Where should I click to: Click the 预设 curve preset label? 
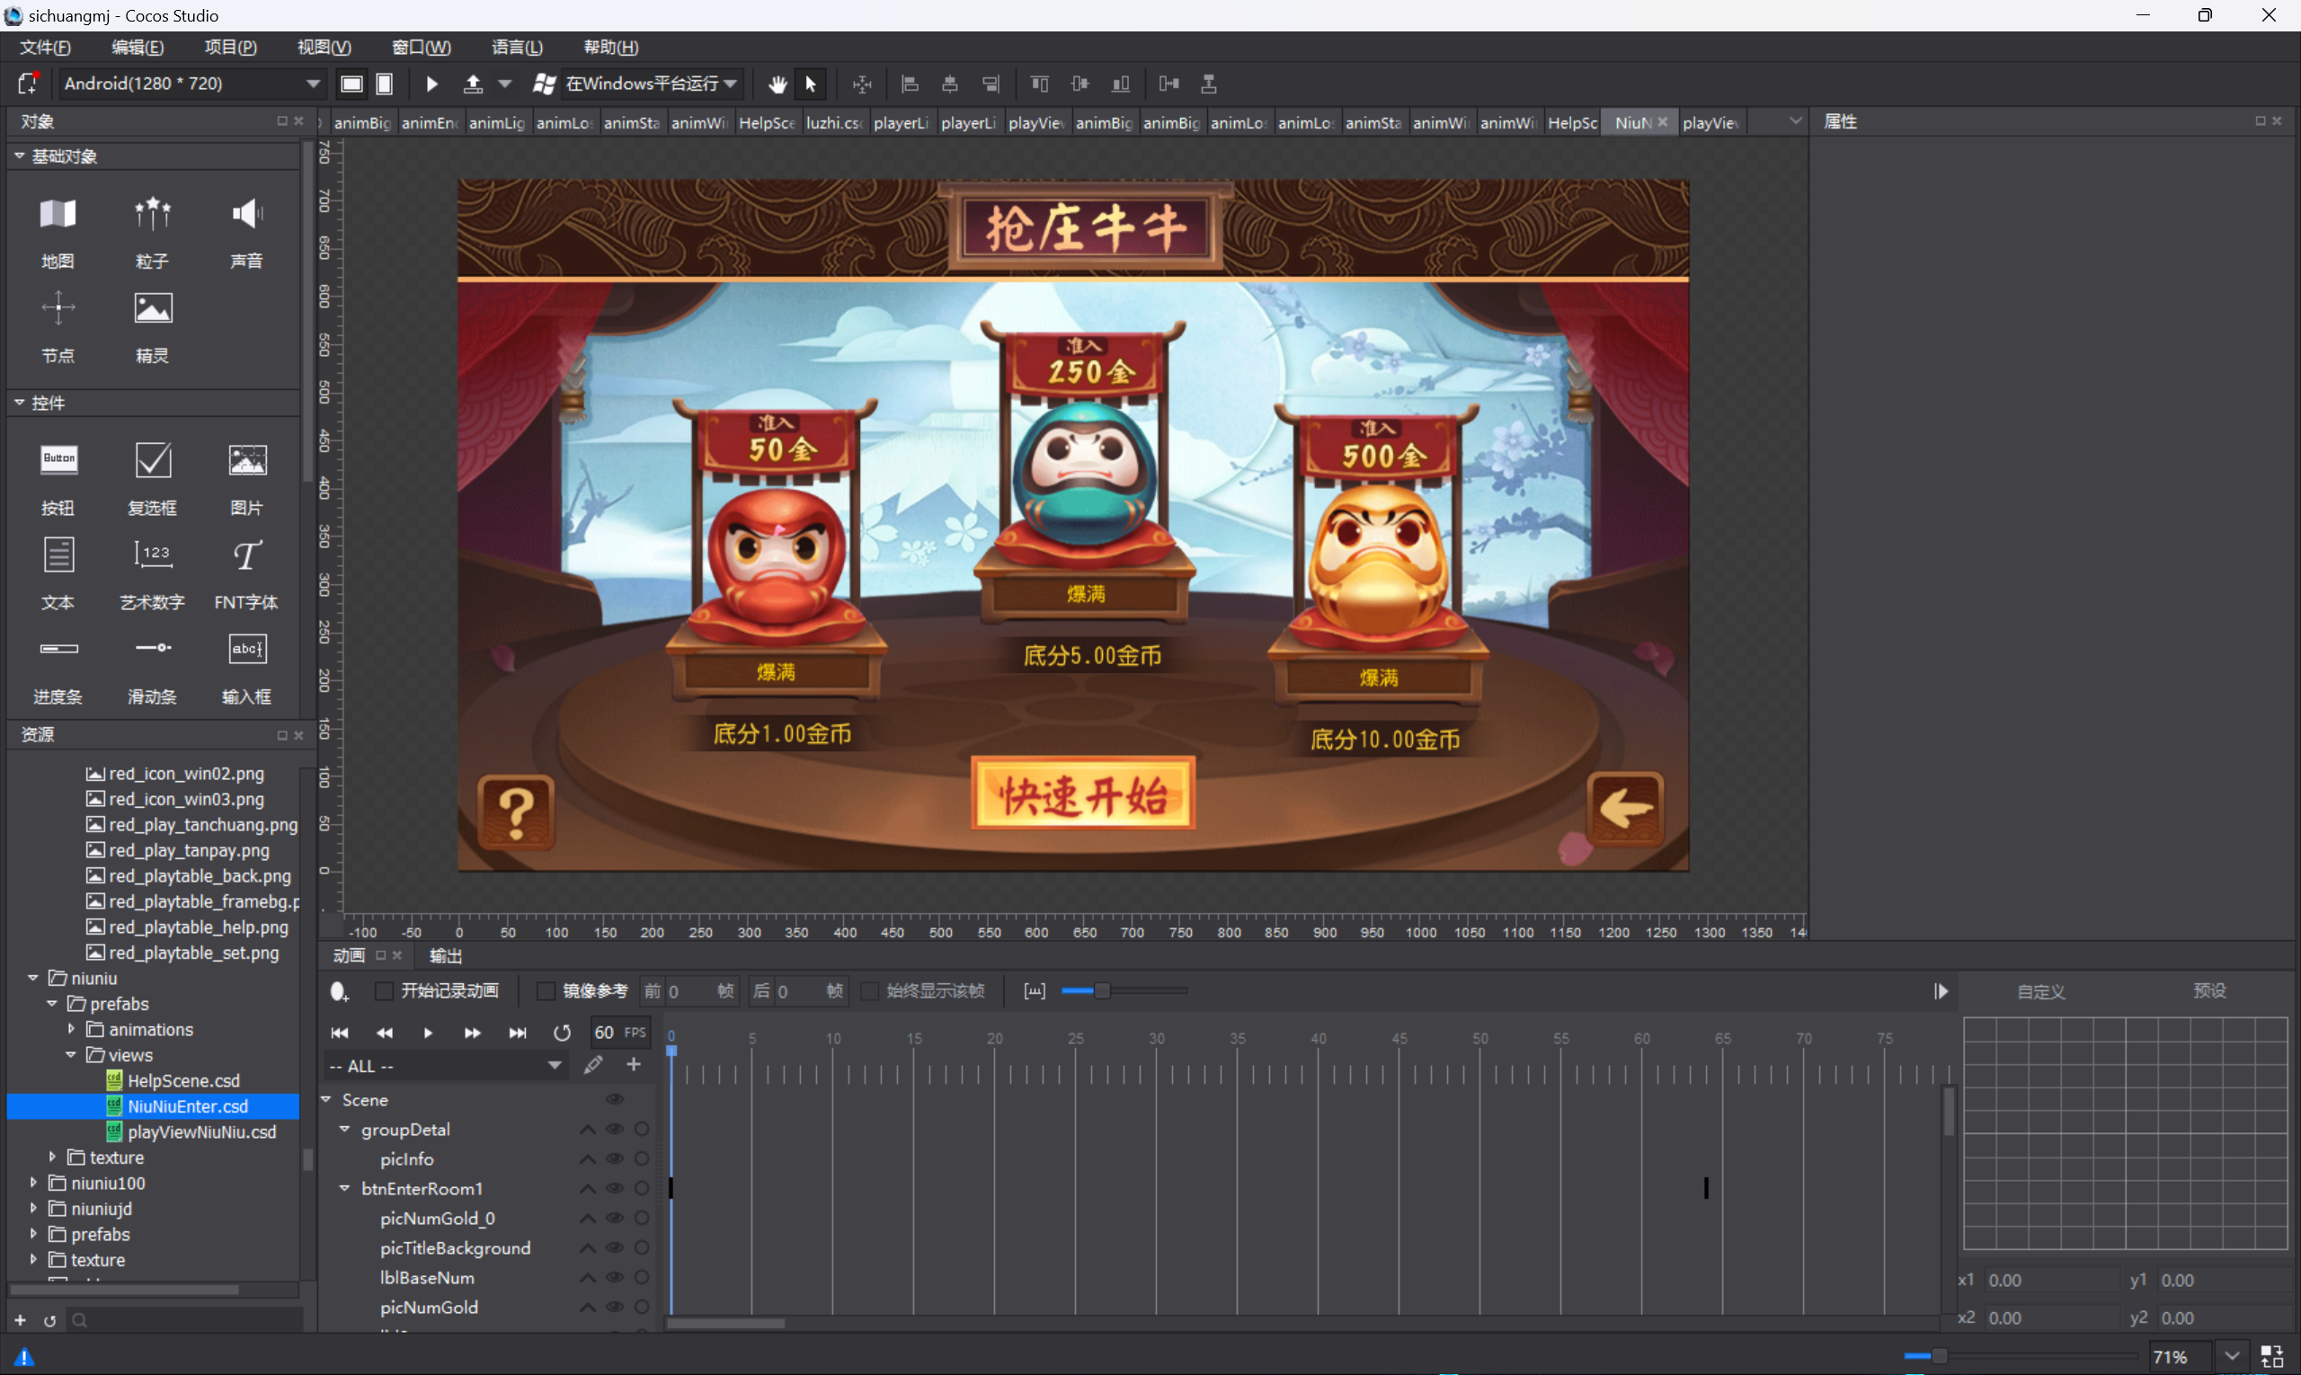click(2209, 990)
